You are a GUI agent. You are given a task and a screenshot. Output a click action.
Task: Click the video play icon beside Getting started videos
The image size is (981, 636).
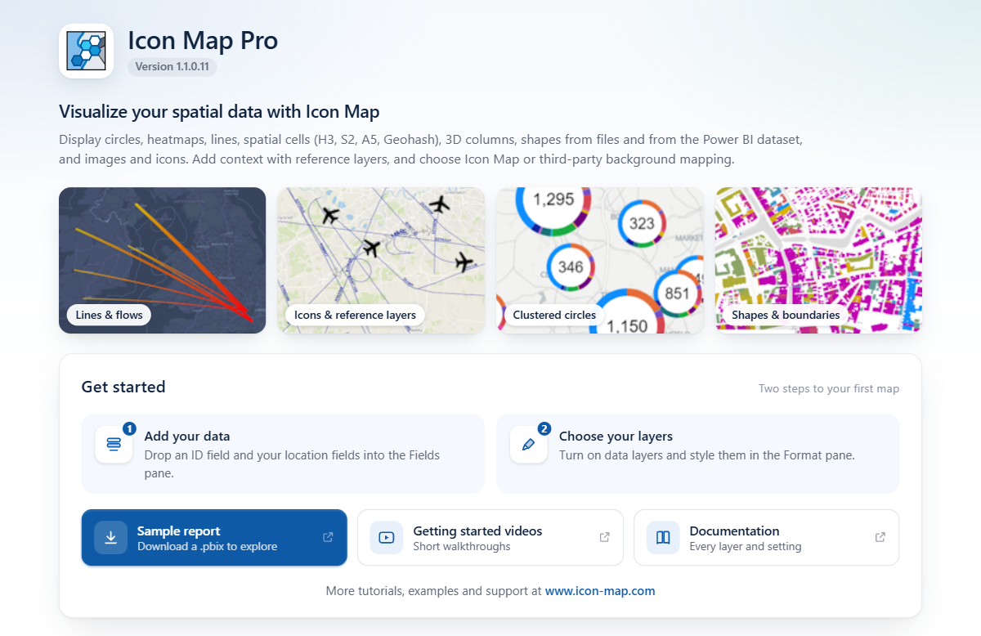387,538
